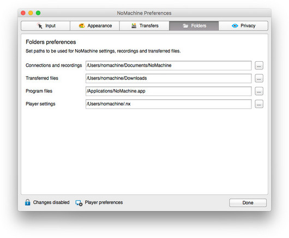Click the Player preferences monitor gear icon
289x238 pixels.
click(79, 203)
